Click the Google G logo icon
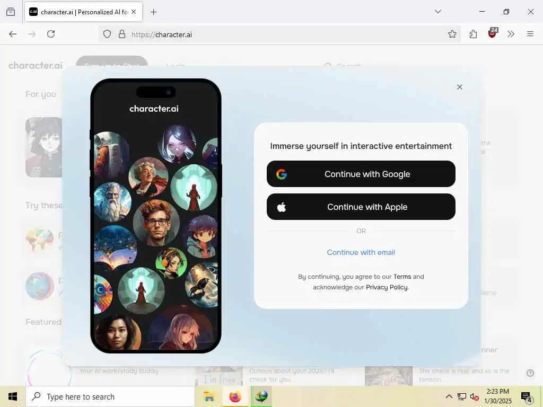The width and height of the screenshot is (543, 407). (x=282, y=174)
